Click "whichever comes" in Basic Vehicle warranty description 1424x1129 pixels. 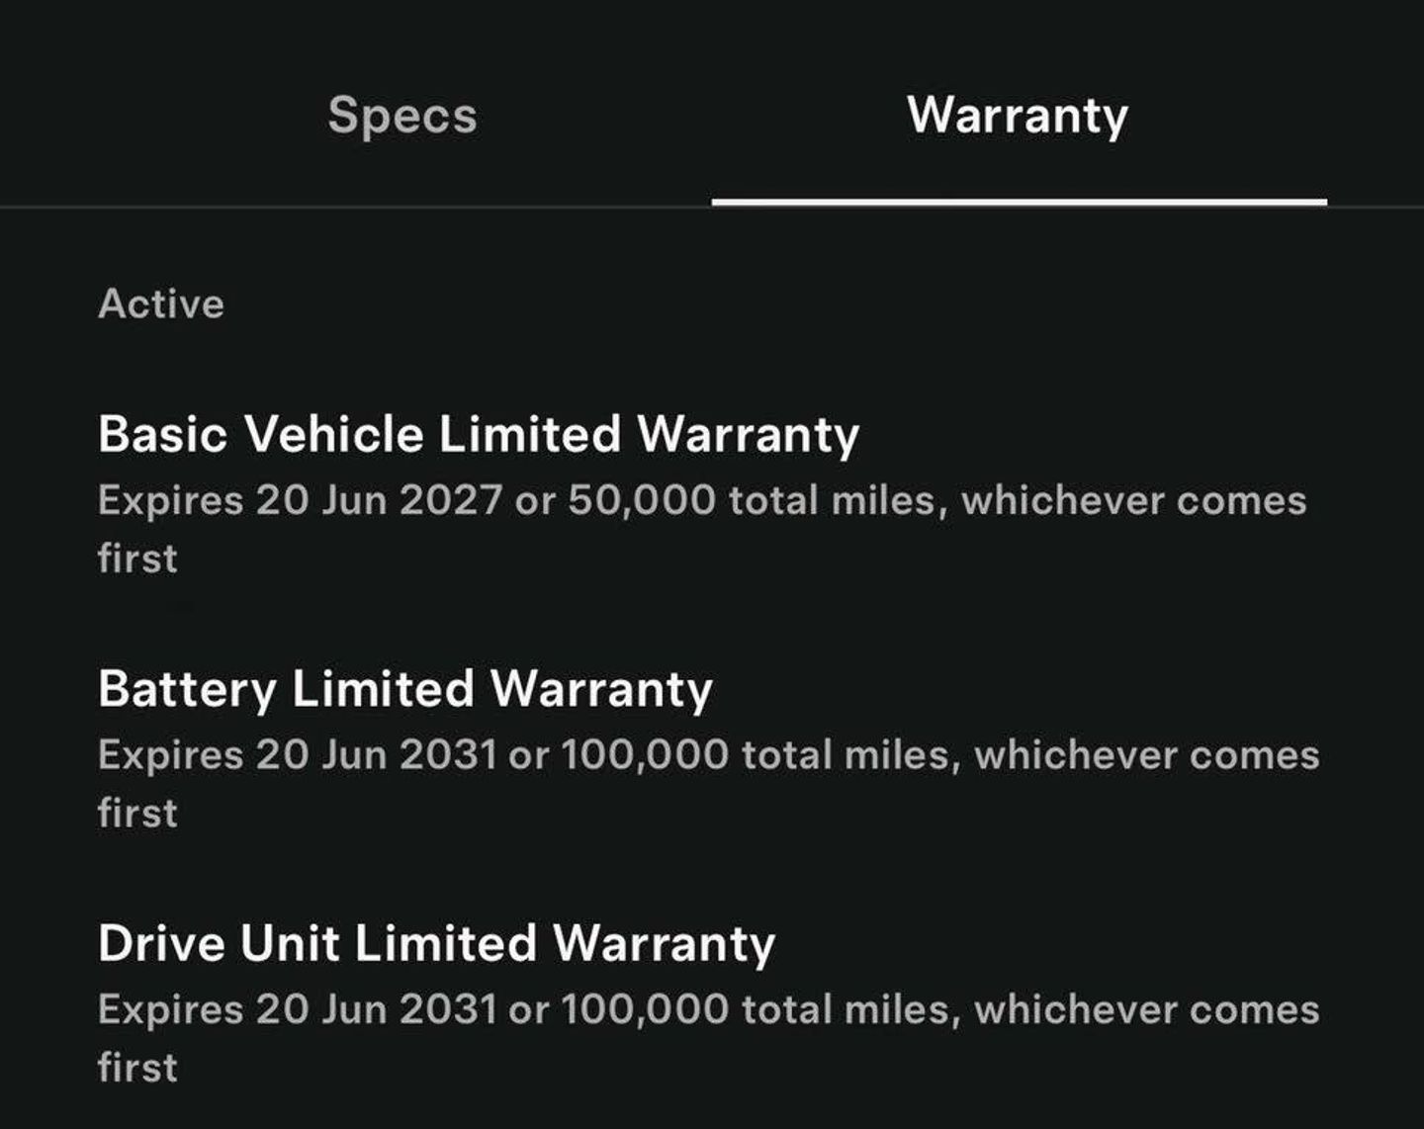pyautogui.click(x=1133, y=500)
